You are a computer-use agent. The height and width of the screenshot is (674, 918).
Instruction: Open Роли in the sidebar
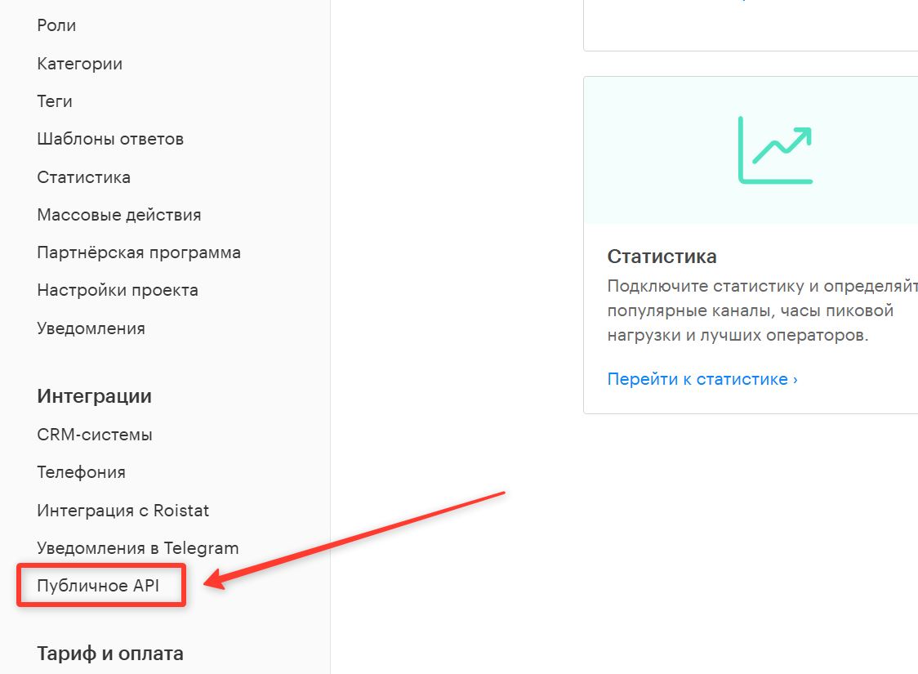(56, 25)
